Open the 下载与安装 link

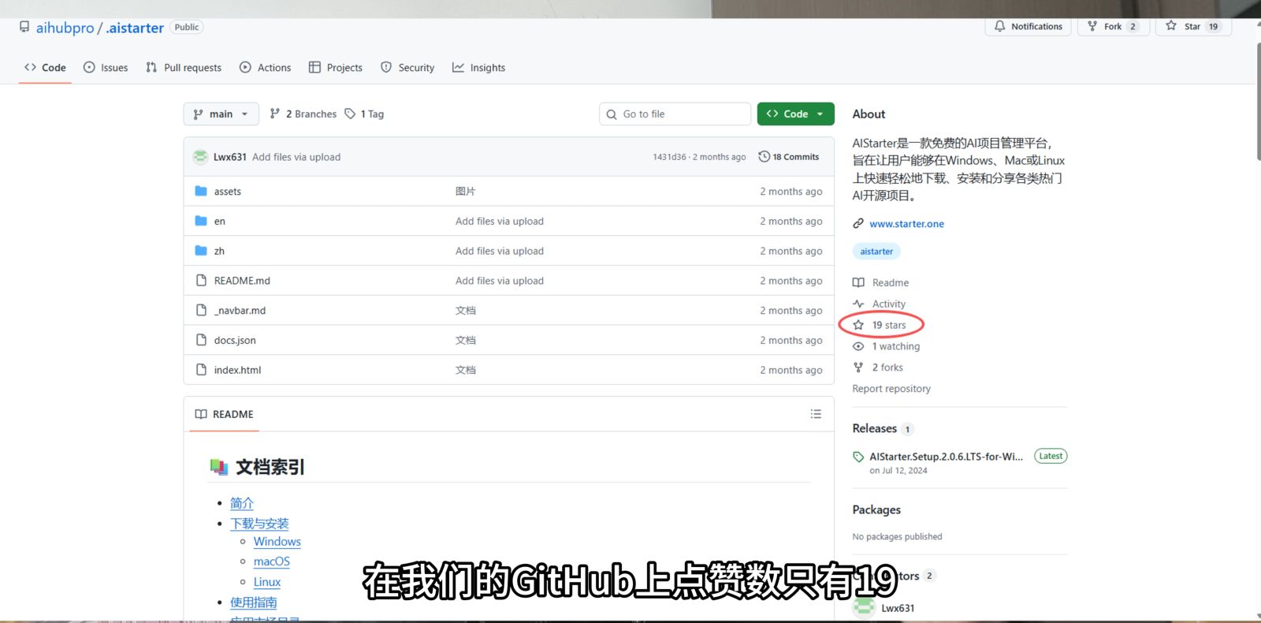click(x=259, y=524)
